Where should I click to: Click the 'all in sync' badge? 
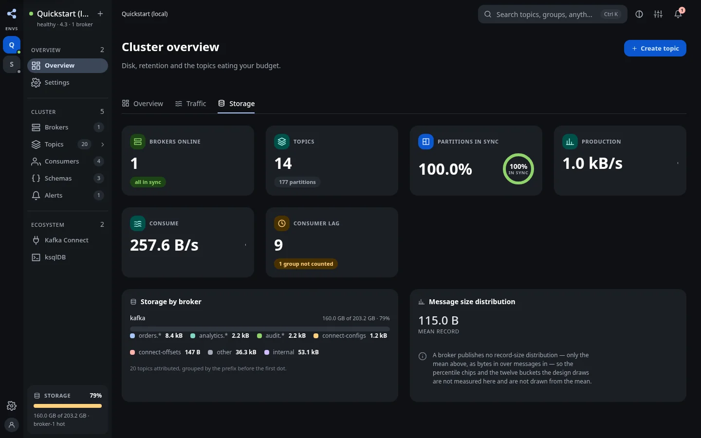click(x=148, y=182)
